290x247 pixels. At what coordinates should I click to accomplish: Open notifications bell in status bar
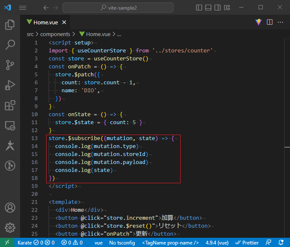tap(281, 242)
